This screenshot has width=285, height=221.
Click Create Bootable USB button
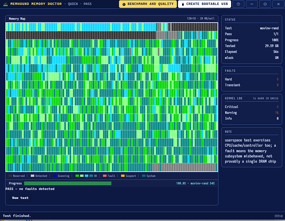tap(205, 4)
